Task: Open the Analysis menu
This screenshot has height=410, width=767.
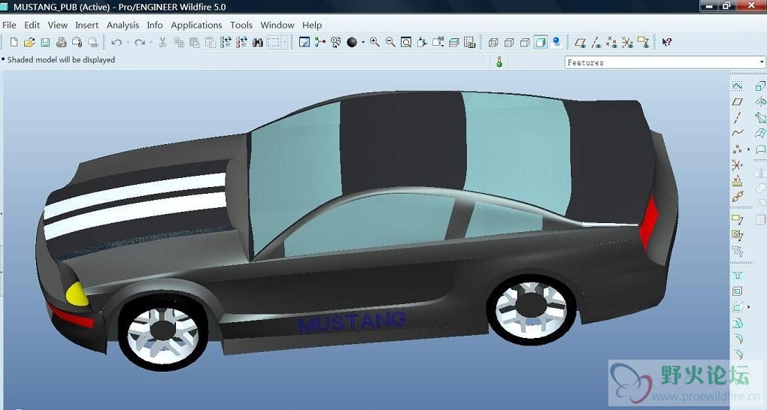Action: pyautogui.click(x=123, y=25)
